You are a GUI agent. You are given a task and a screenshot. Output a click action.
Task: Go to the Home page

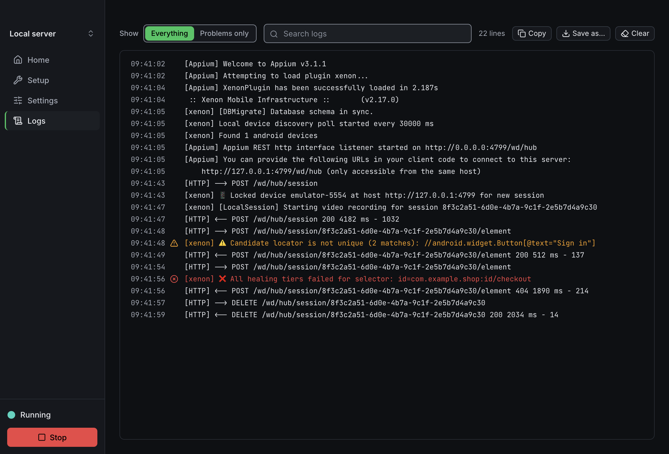pyautogui.click(x=53, y=60)
